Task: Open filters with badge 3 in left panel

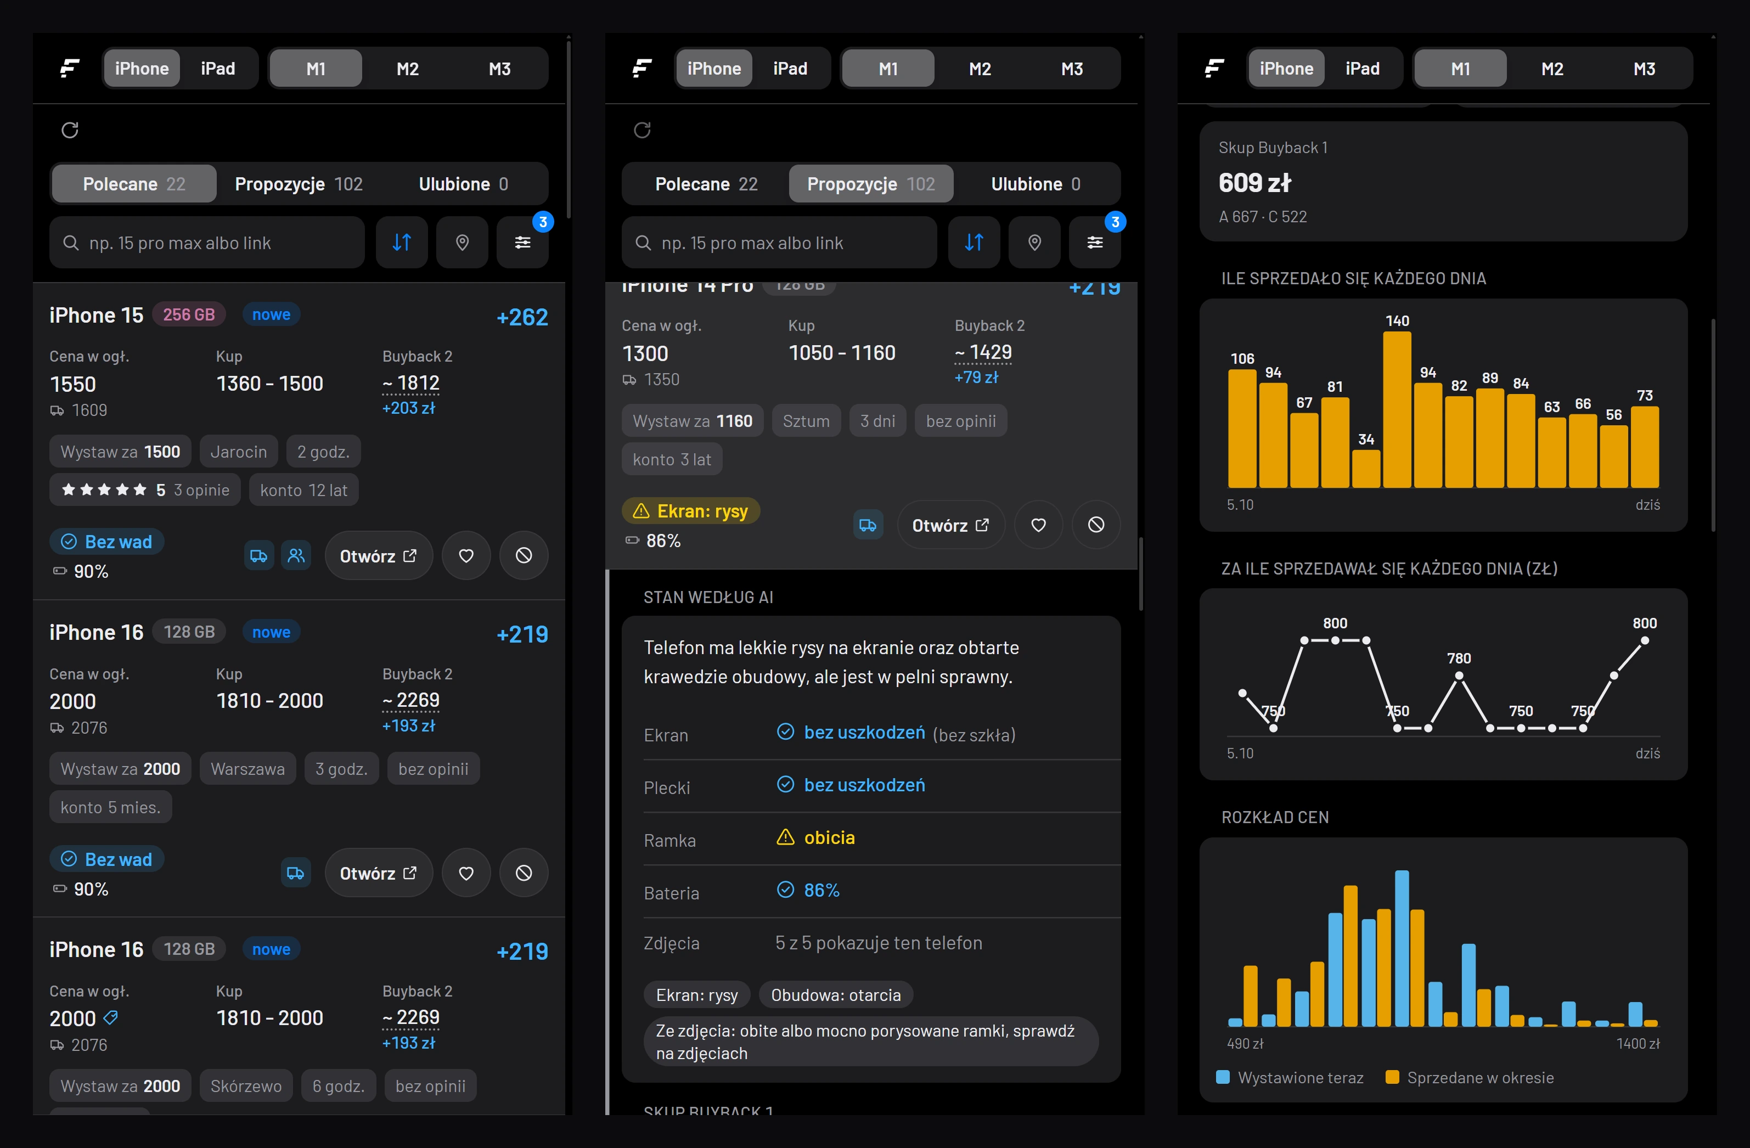Action: 522,242
